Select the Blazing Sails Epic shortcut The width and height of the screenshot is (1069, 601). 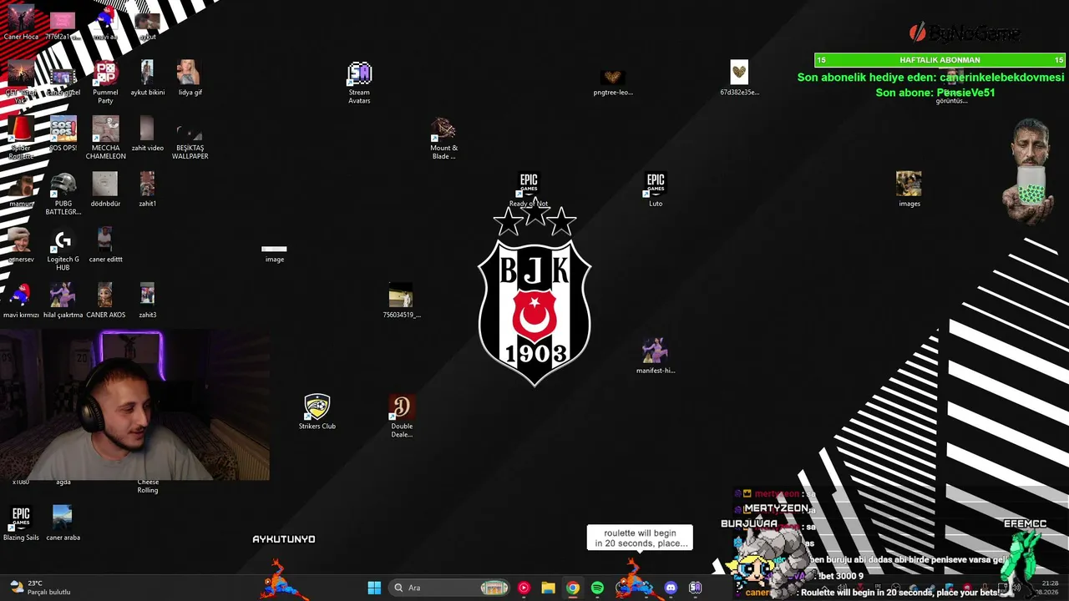tap(21, 523)
